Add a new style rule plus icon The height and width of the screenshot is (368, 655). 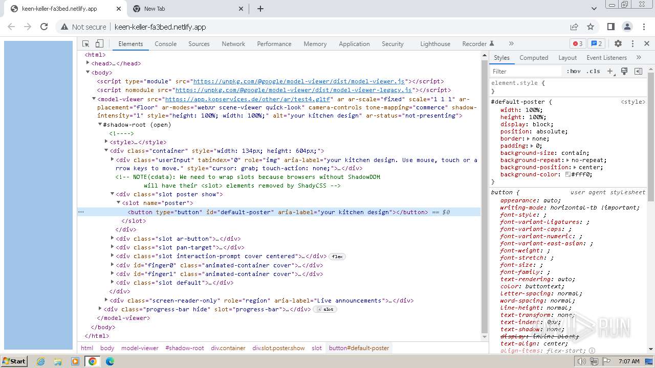610,72
